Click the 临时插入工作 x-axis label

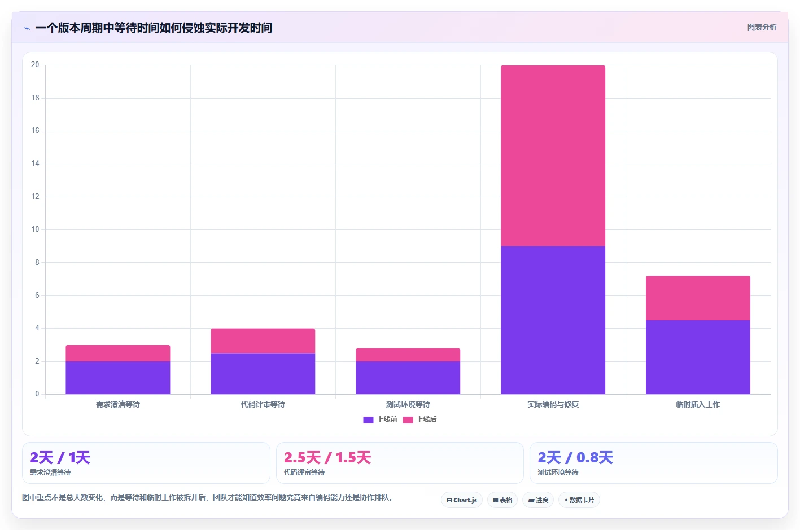click(x=698, y=404)
